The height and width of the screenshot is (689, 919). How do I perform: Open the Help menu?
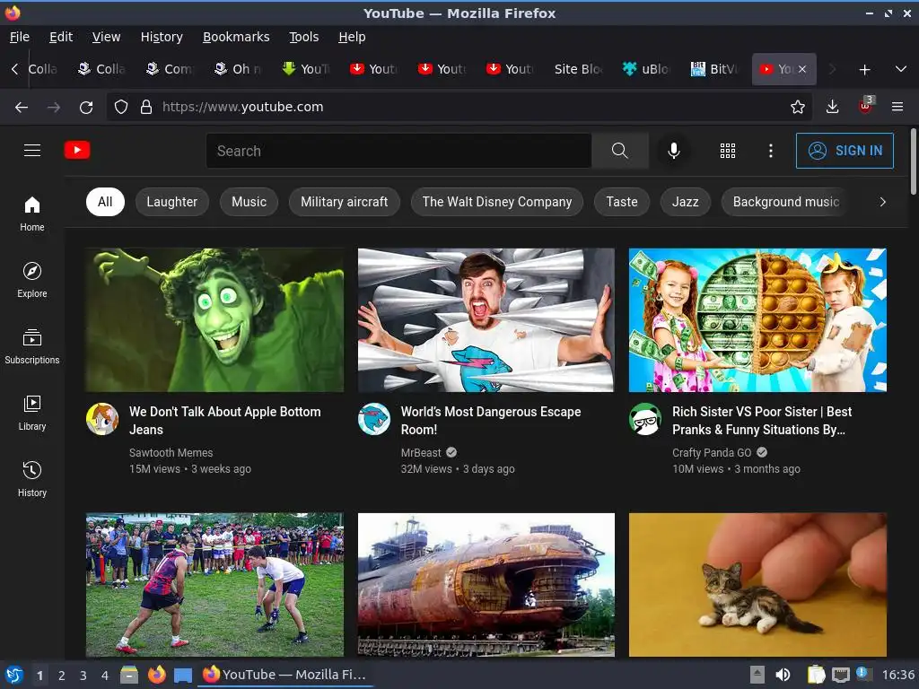(352, 37)
